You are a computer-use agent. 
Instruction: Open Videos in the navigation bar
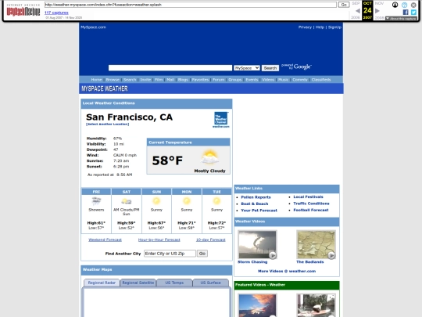[268, 80]
